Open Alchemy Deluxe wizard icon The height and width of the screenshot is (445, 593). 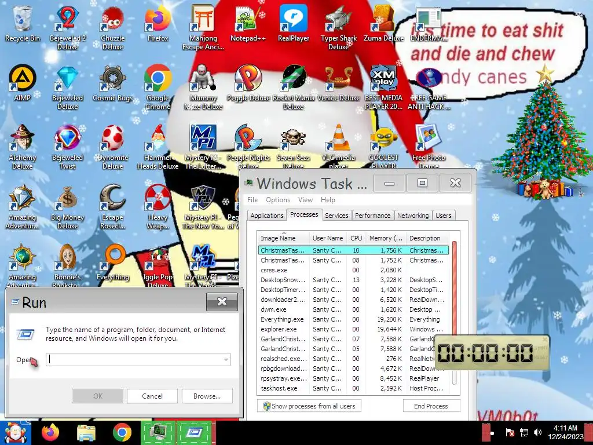(23, 147)
